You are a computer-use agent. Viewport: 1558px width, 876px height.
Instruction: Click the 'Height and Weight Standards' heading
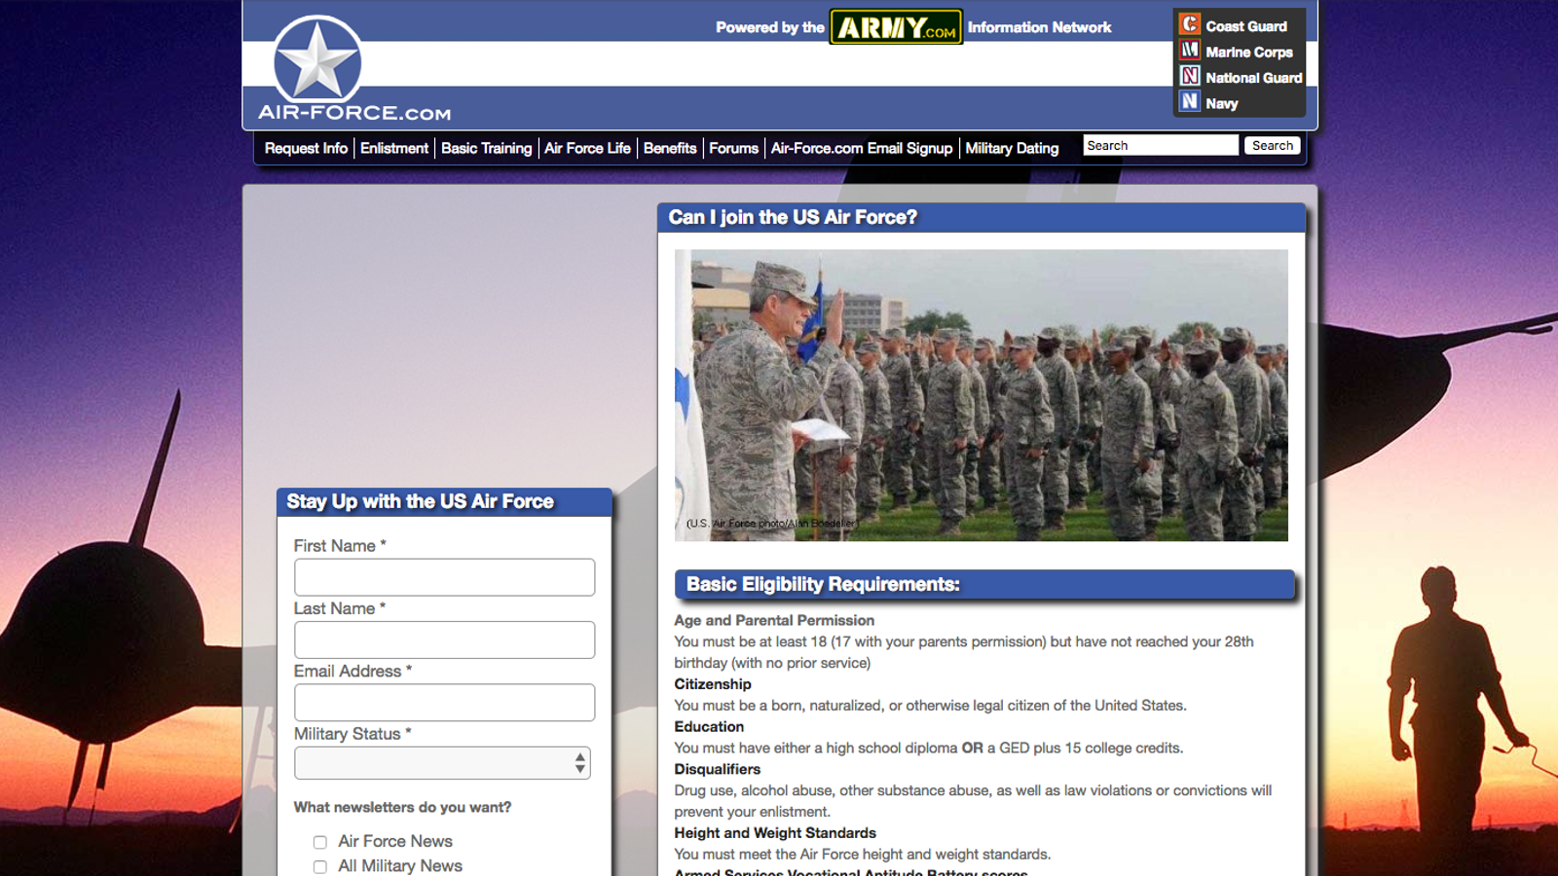[x=775, y=833]
